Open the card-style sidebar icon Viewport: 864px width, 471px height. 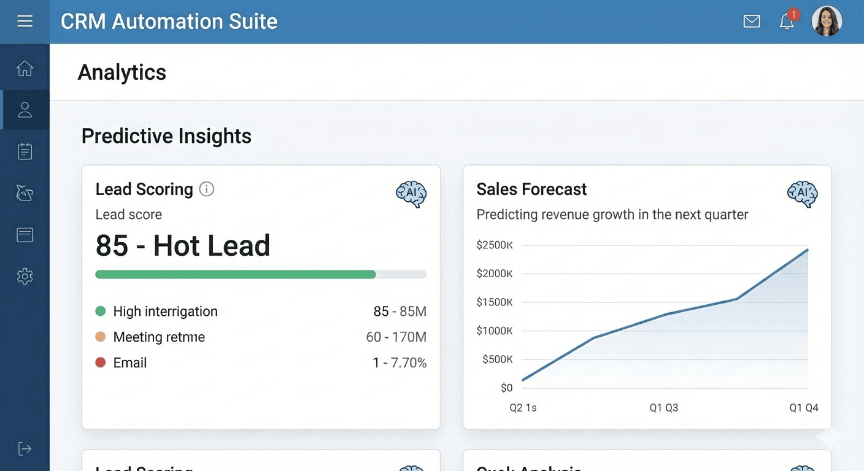(x=25, y=235)
